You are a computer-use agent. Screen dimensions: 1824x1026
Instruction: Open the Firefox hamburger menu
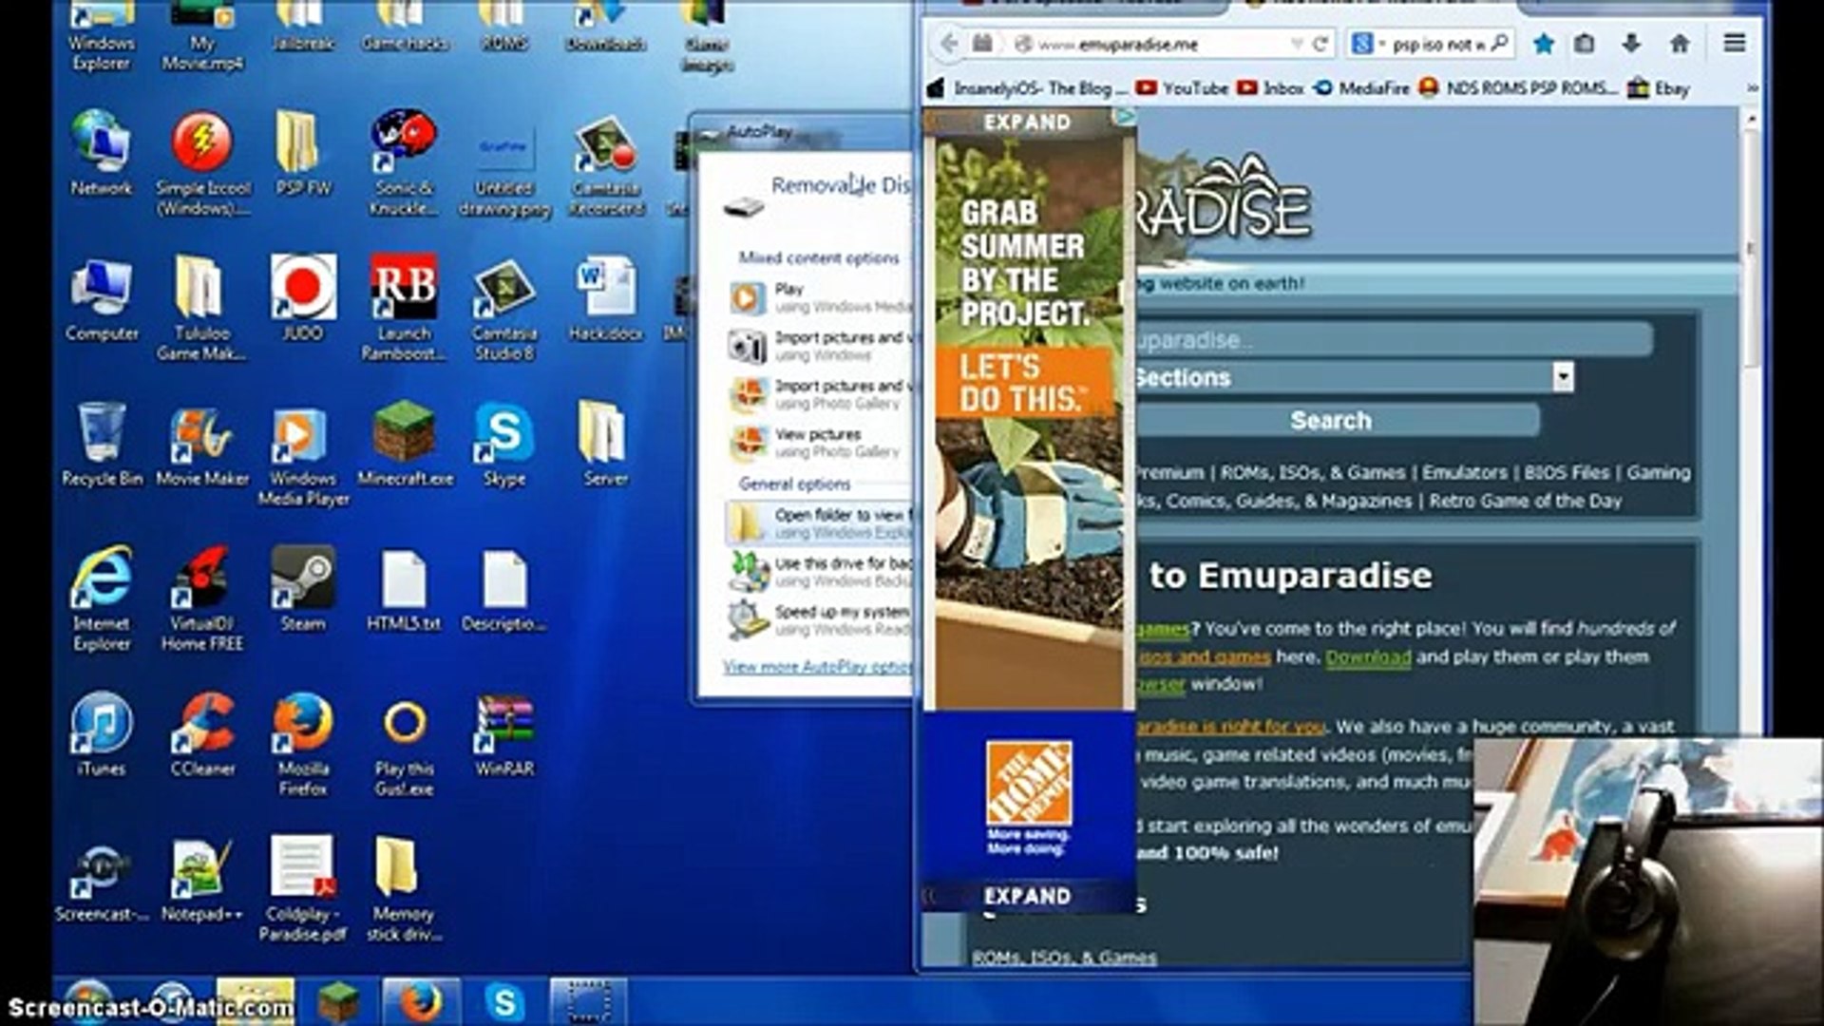tap(1734, 44)
